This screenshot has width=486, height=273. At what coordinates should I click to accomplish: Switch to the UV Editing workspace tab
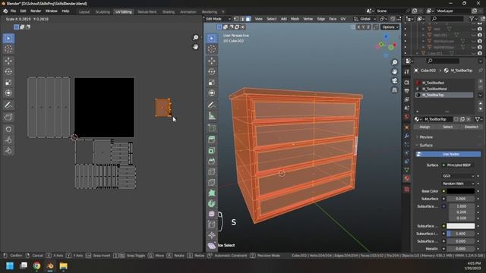[x=123, y=12]
